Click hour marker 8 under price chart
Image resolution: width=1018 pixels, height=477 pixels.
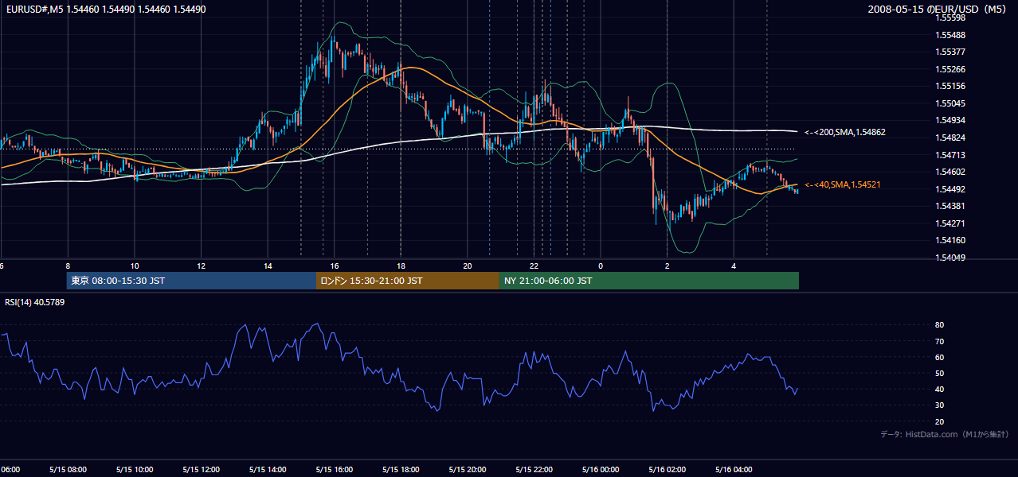(x=68, y=266)
